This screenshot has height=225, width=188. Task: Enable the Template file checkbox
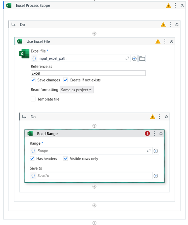33,99
